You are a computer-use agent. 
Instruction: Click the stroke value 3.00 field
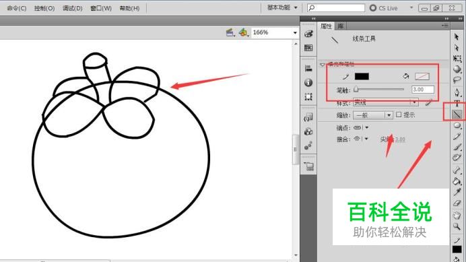point(423,90)
